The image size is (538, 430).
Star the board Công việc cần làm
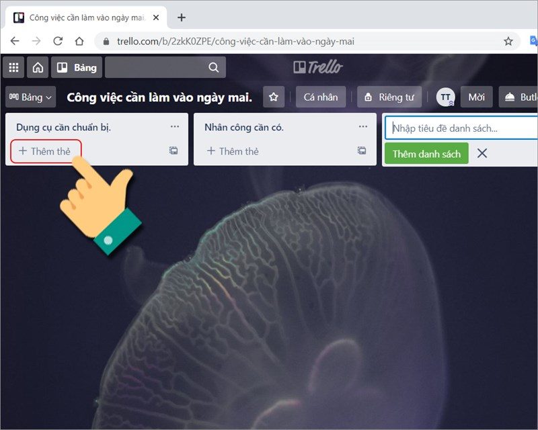[273, 97]
